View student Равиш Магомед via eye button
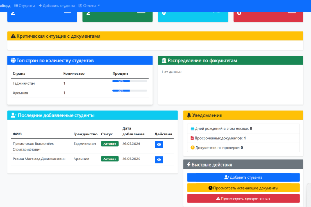Viewport: 311px width, 207px height. pos(159,159)
